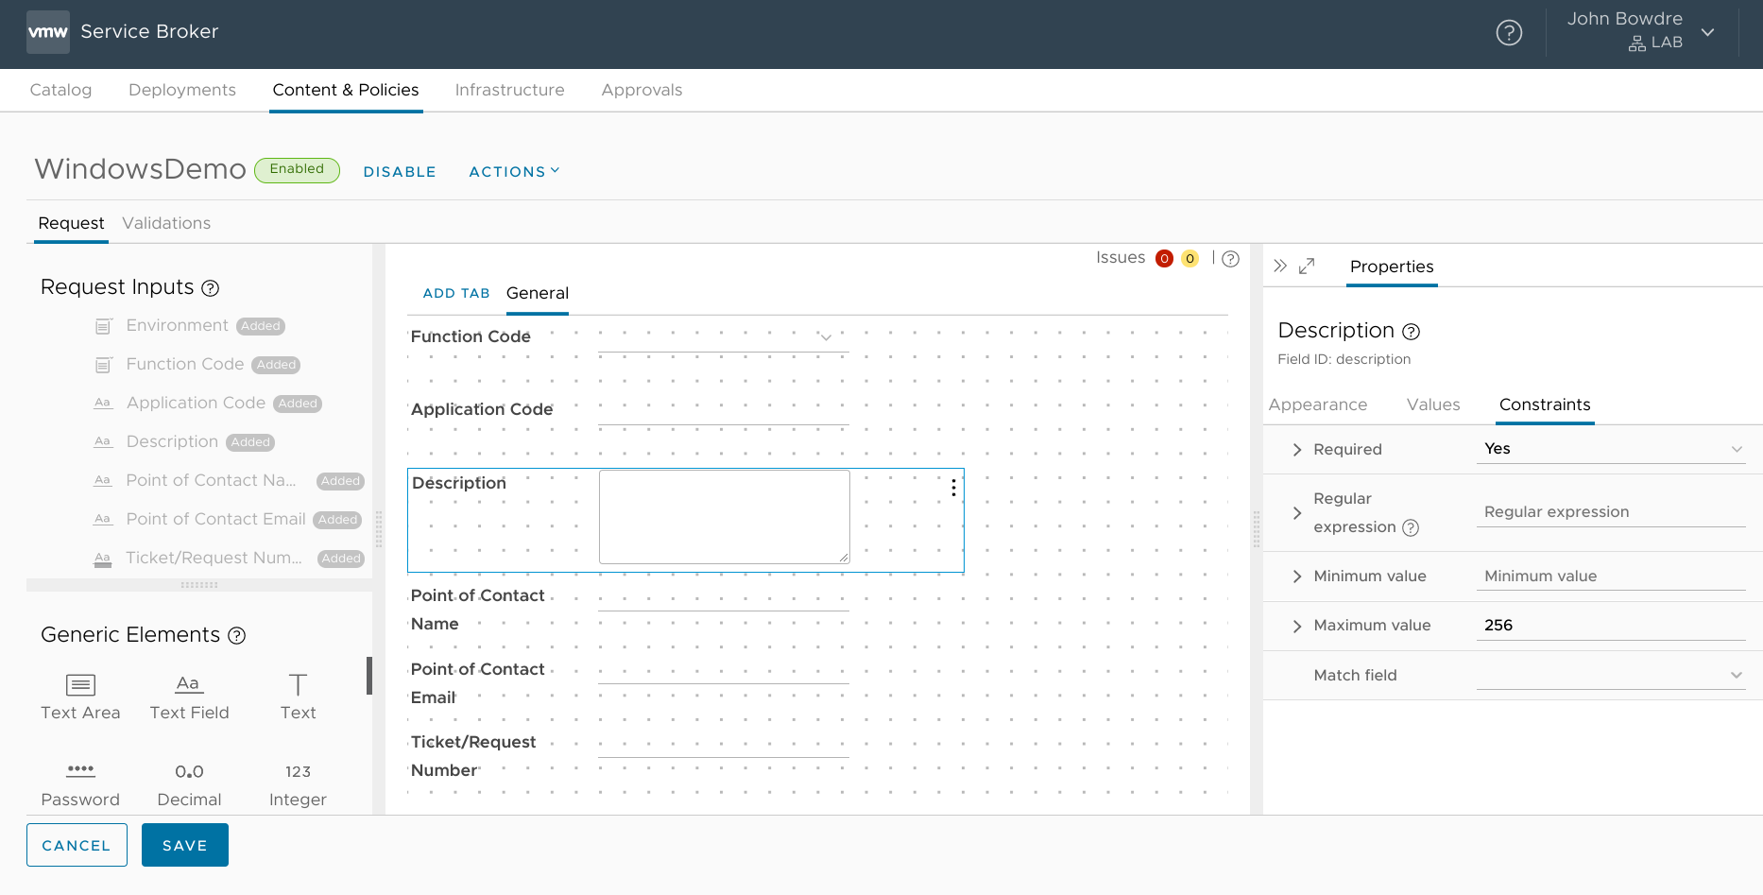This screenshot has width=1763, height=895.
Task: Open the Description field three-dot menu
Action: point(953,488)
